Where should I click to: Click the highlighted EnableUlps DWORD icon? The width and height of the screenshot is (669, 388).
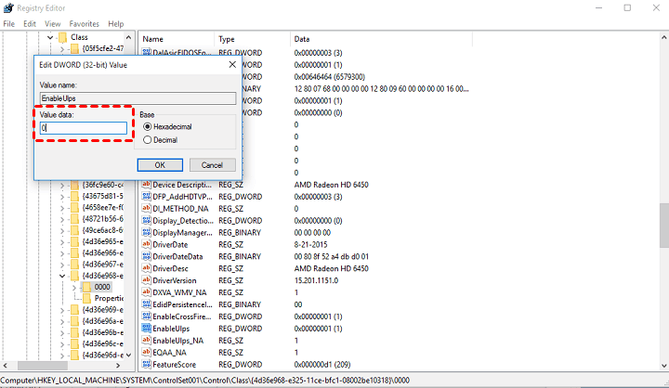coord(147,329)
